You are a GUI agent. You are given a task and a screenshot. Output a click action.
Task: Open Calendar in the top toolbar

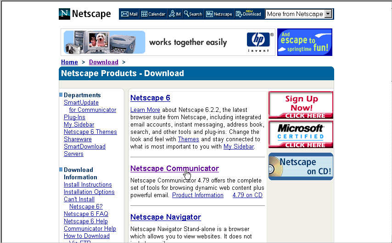[x=153, y=14]
